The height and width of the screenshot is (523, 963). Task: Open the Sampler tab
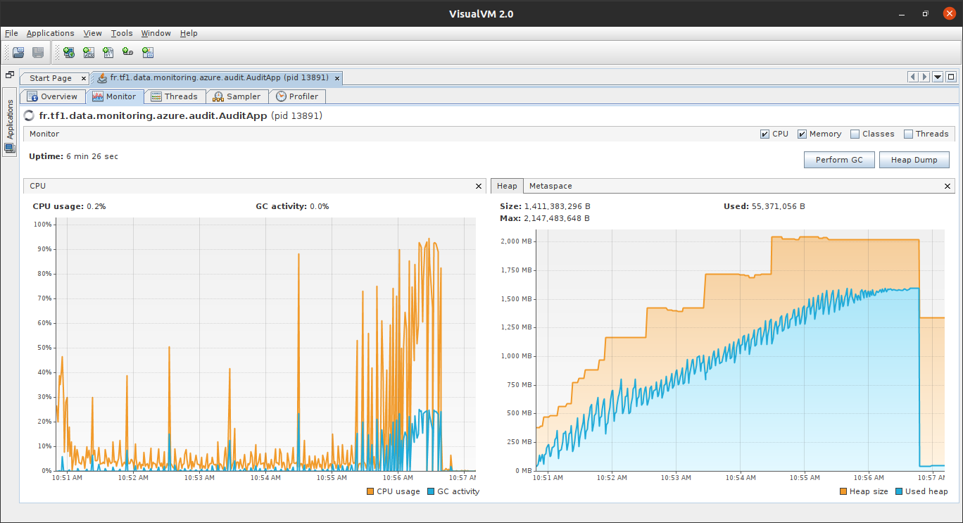coord(237,96)
